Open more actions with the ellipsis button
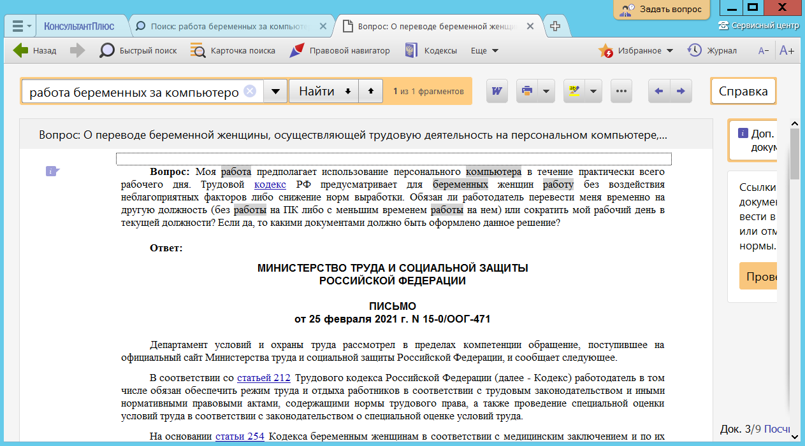This screenshot has height=446, width=805. click(621, 92)
